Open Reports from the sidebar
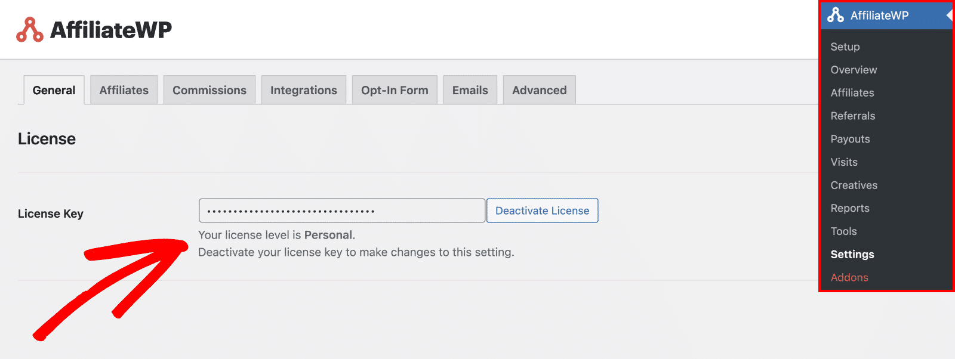The height and width of the screenshot is (359, 955). 850,208
